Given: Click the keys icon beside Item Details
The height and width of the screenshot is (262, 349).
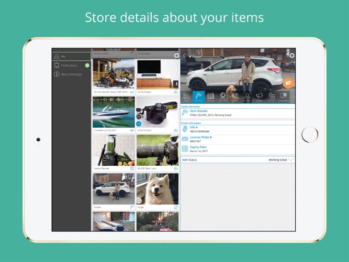Looking at the screenshot, I should (x=185, y=113).
